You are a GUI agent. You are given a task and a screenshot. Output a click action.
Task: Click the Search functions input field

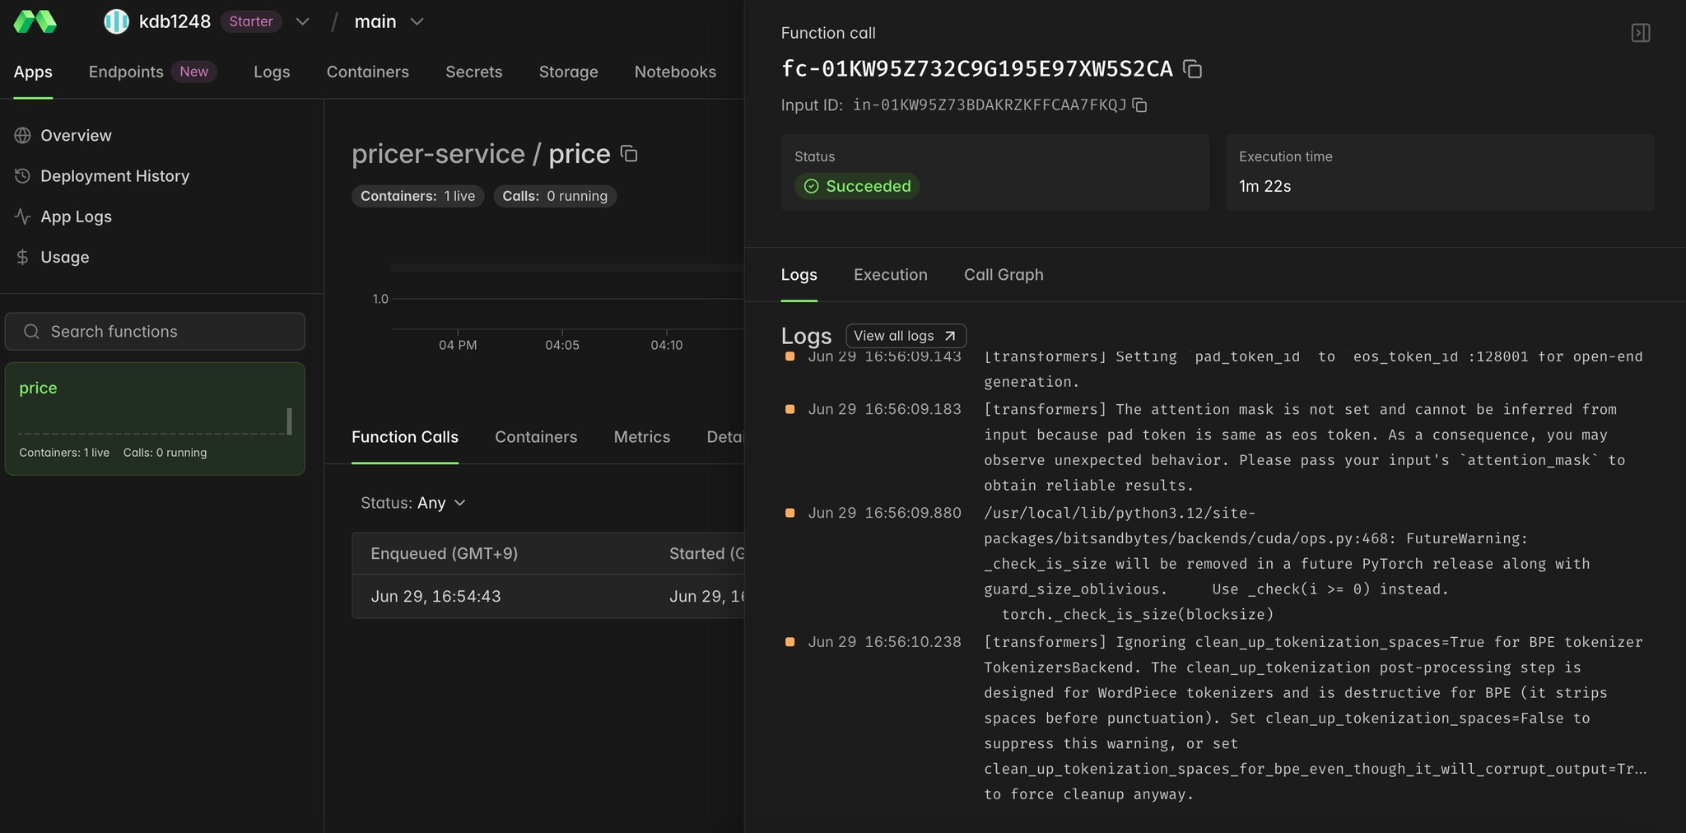(155, 331)
